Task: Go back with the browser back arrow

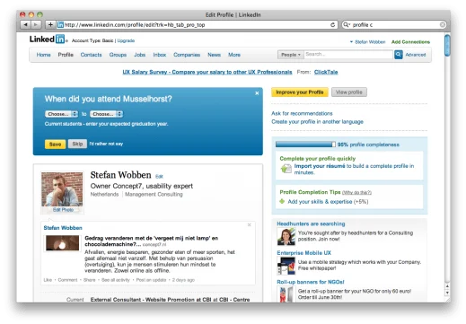Action: (x=25, y=25)
